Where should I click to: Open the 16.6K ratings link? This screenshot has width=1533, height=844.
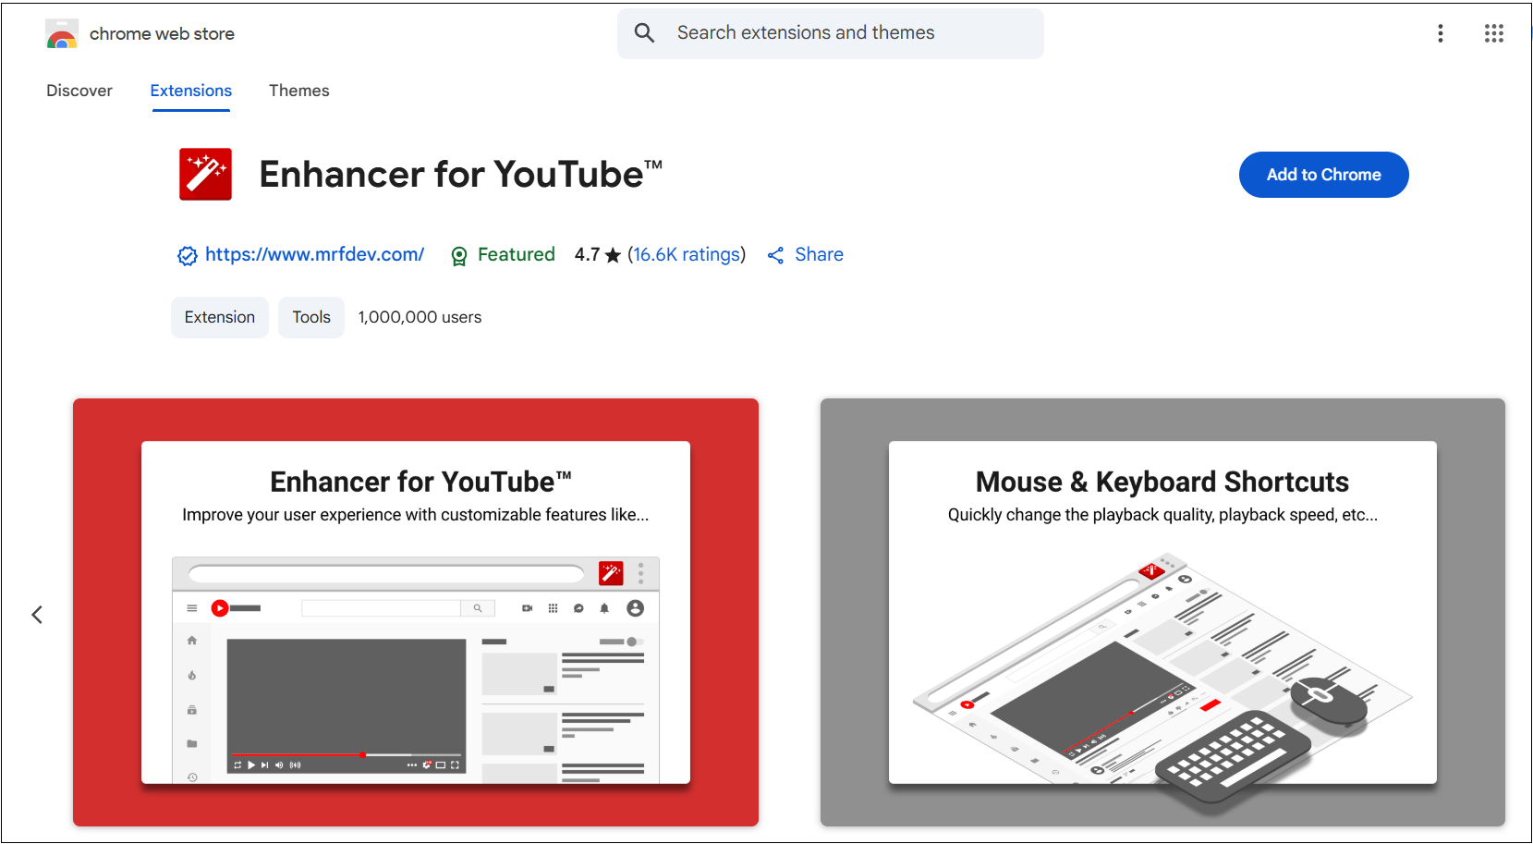coord(687,254)
